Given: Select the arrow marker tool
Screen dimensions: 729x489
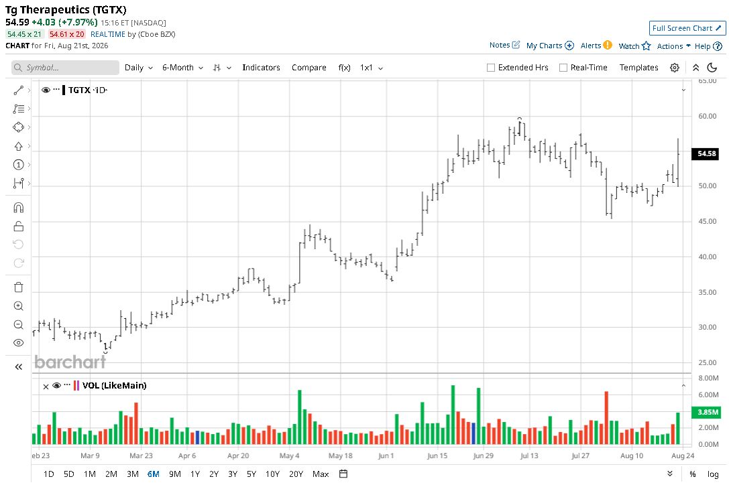Looking at the screenshot, I should 18,146.
